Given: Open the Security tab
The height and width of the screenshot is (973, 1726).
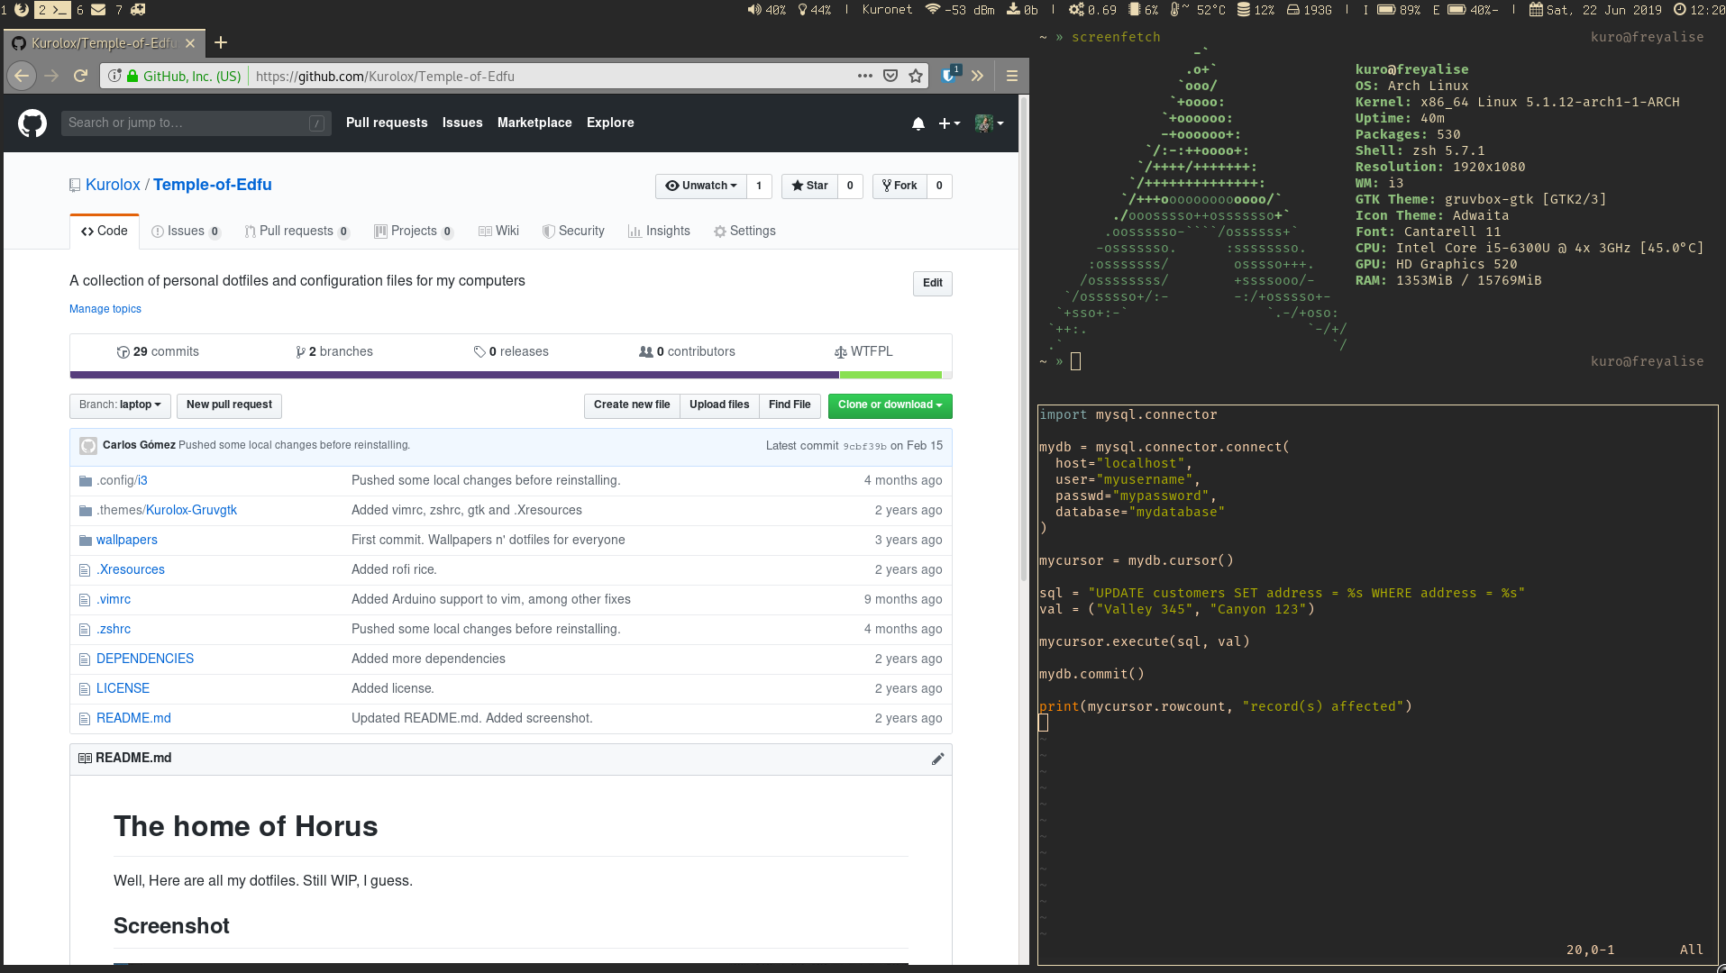Looking at the screenshot, I should point(573,232).
